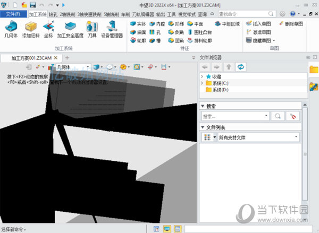Expand the 收藏 favorites tree node
This screenshot has height=233, width=319.
[202, 76]
